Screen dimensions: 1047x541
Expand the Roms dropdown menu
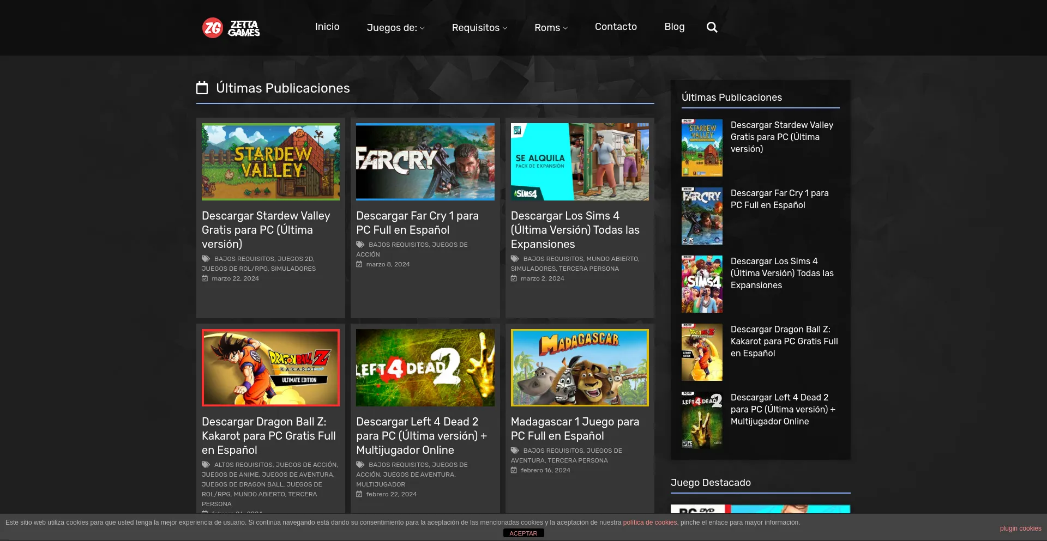551,27
